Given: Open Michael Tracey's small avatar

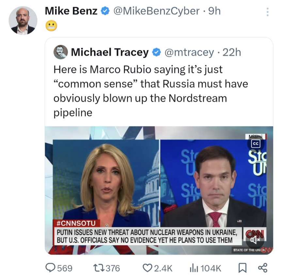Looking at the screenshot, I should pos(61,52).
